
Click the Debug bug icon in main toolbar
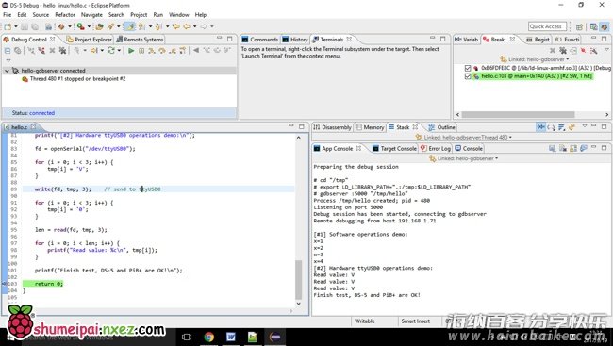61,26
